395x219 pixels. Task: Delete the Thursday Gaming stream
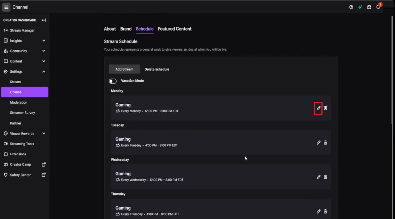pyautogui.click(x=325, y=212)
